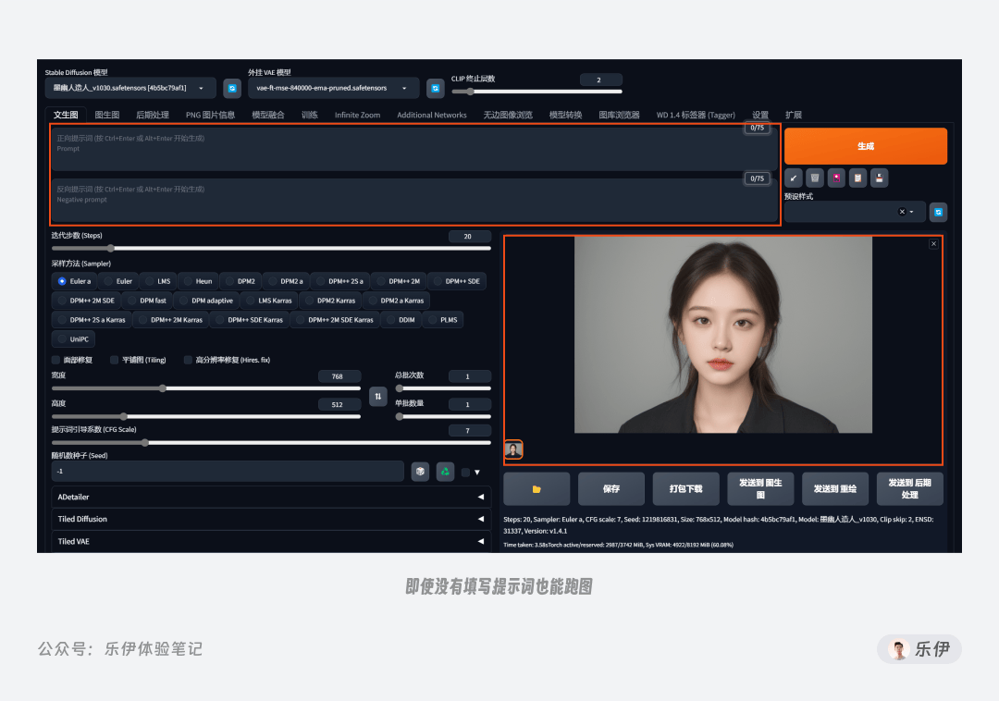Click the orange 生成 generate button
Viewport: 999px width, 701px height.
pyautogui.click(x=865, y=146)
